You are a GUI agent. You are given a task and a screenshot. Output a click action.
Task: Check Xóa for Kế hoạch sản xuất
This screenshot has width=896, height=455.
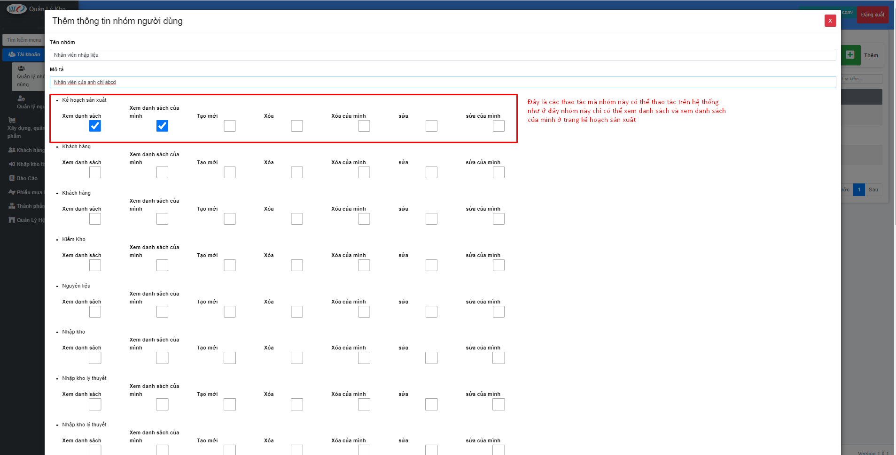coord(297,126)
